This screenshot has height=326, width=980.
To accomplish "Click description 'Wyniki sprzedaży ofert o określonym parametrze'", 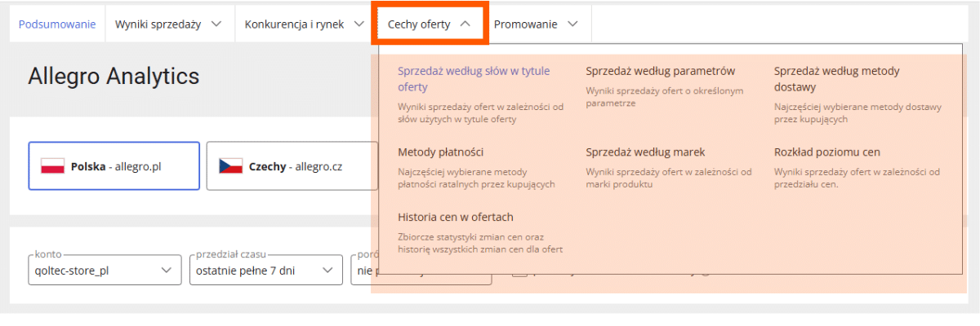I will pos(665,97).
